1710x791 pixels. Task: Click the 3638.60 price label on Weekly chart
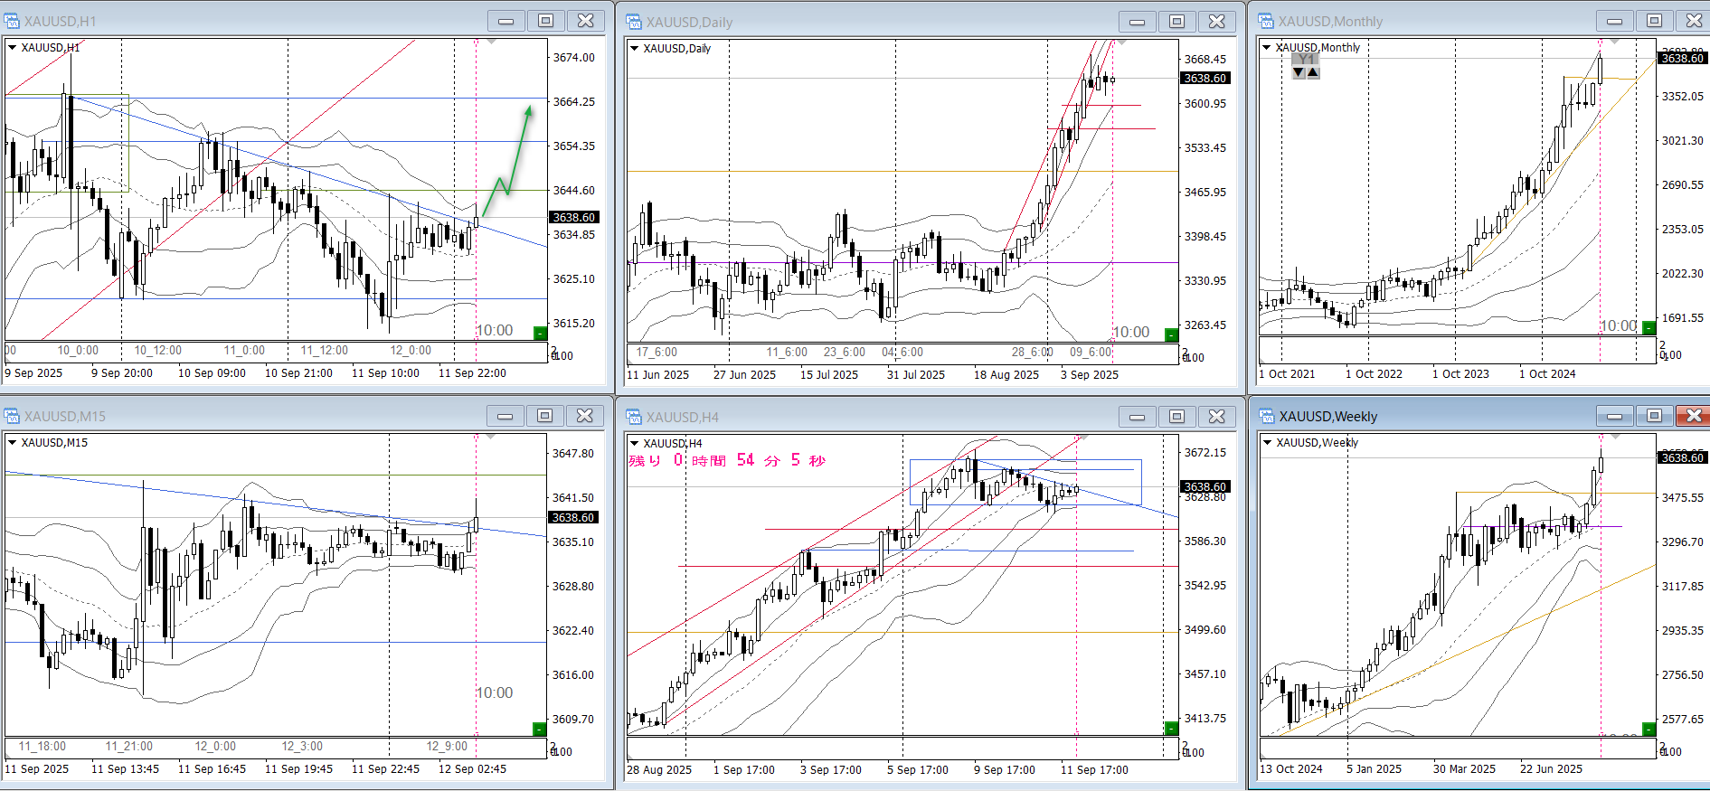1682,457
